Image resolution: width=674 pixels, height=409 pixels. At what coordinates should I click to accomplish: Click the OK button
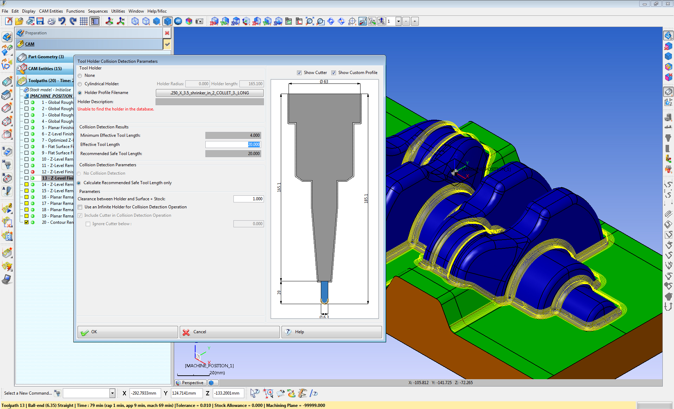[x=127, y=332]
